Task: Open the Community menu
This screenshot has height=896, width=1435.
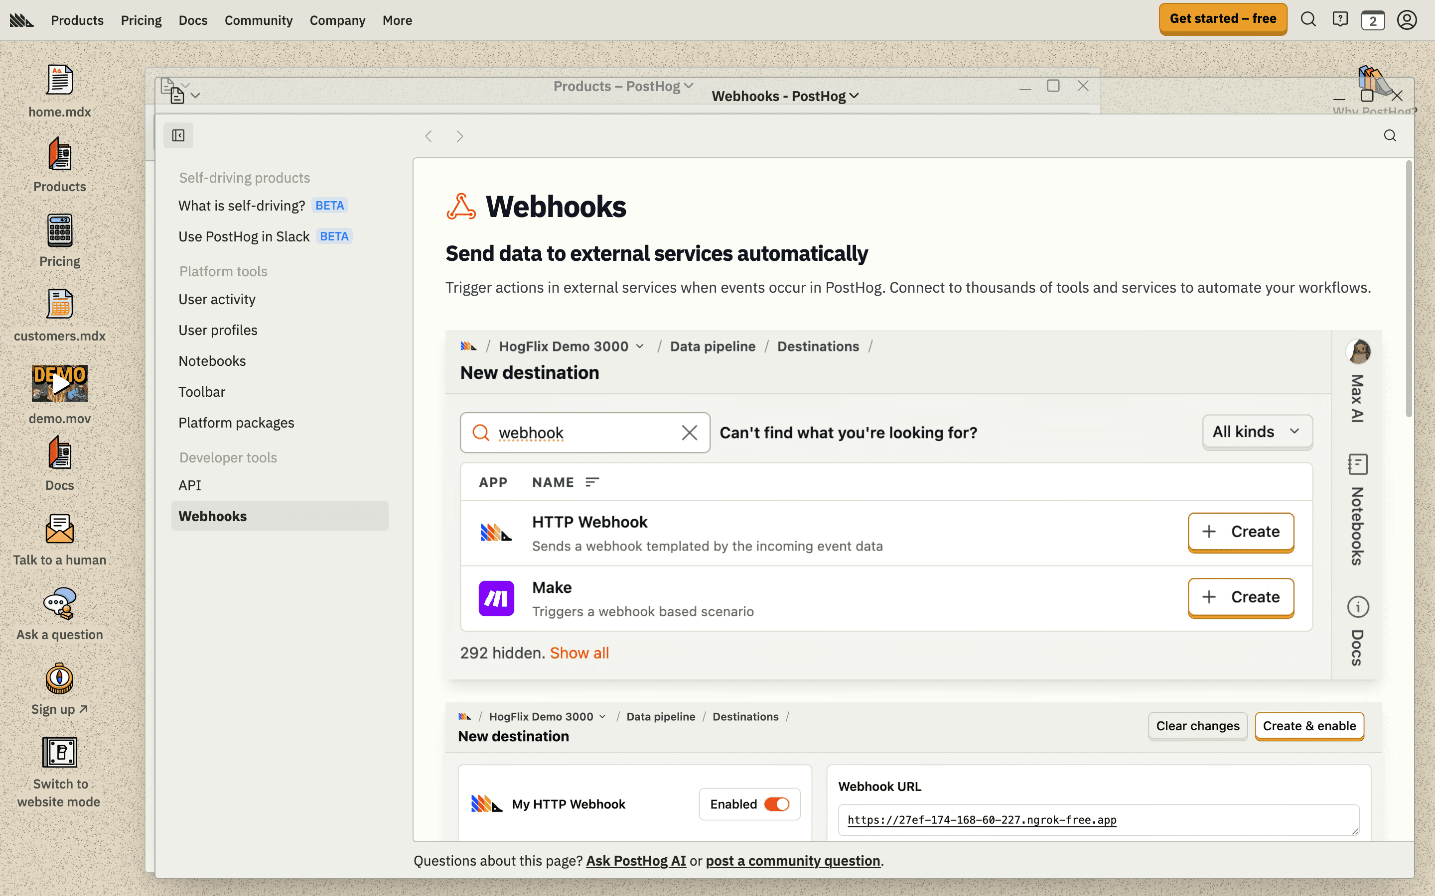Action: tap(259, 20)
